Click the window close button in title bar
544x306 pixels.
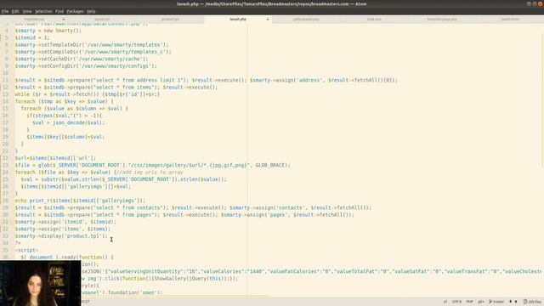(541, 3)
